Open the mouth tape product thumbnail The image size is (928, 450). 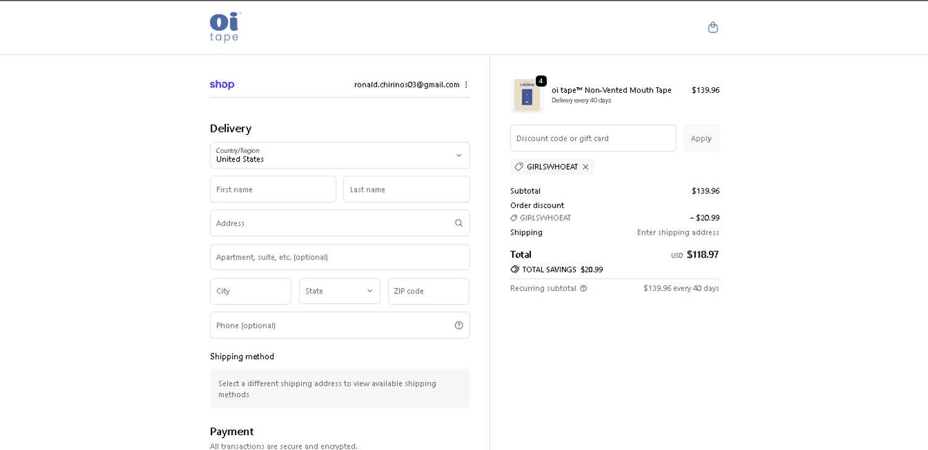pyautogui.click(x=526, y=95)
